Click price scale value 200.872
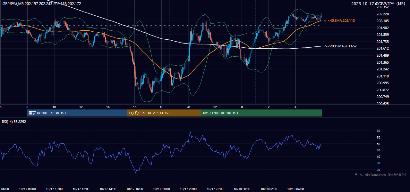Screen dimensions: 410x192 coord(382,90)
